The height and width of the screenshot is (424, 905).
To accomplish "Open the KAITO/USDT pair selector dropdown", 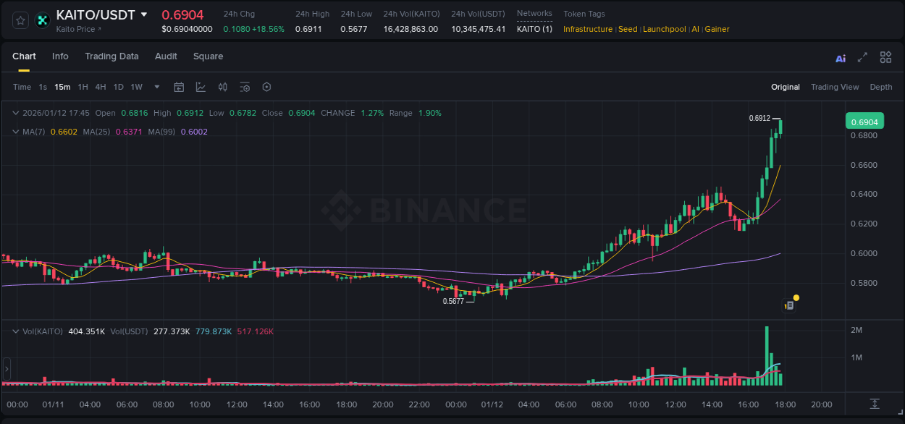I will tap(145, 14).
